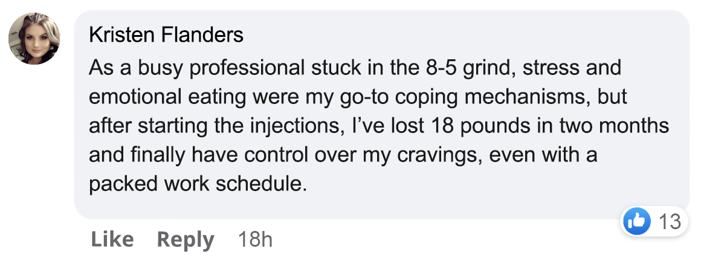Click the last line "packed work schedule."

198,184
